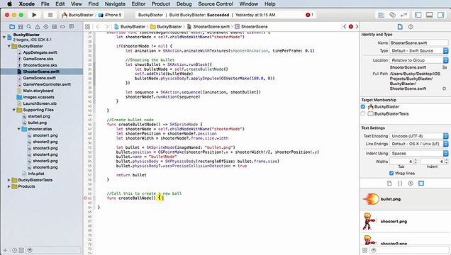
Task: Collapse the shooter.atlas folder
Action: (18, 129)
